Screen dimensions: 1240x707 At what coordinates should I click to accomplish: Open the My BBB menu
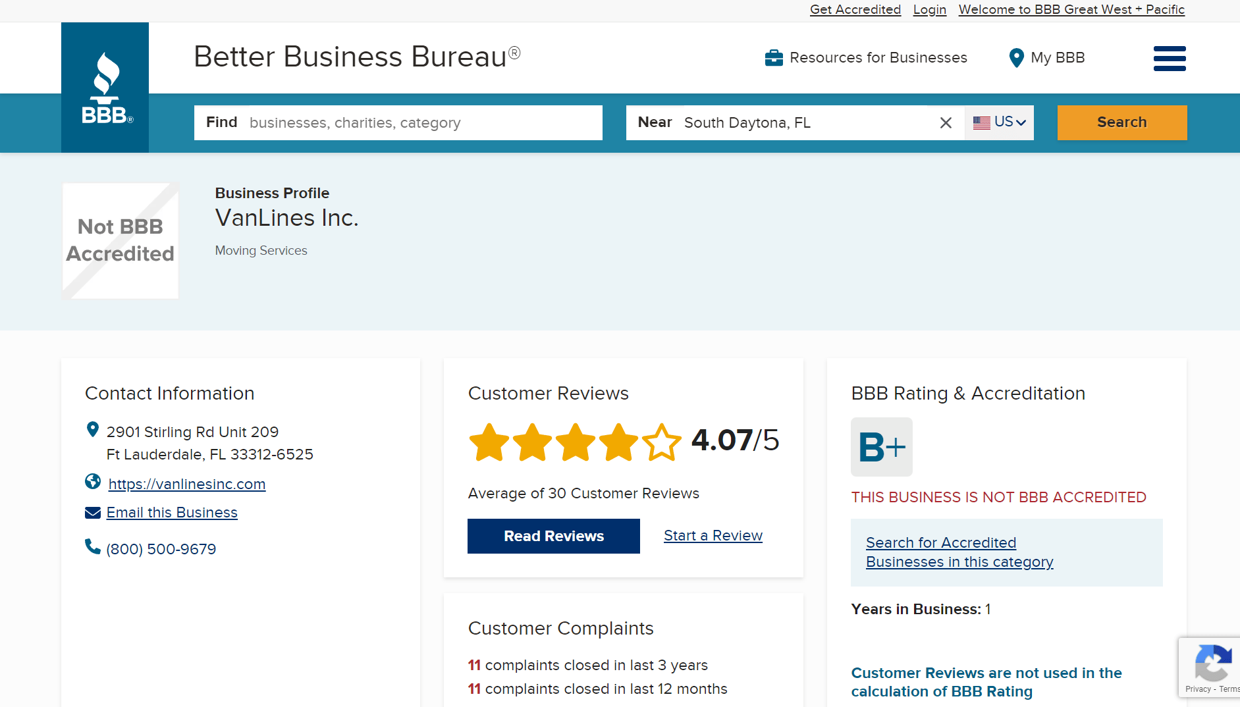pos(1047,58)
